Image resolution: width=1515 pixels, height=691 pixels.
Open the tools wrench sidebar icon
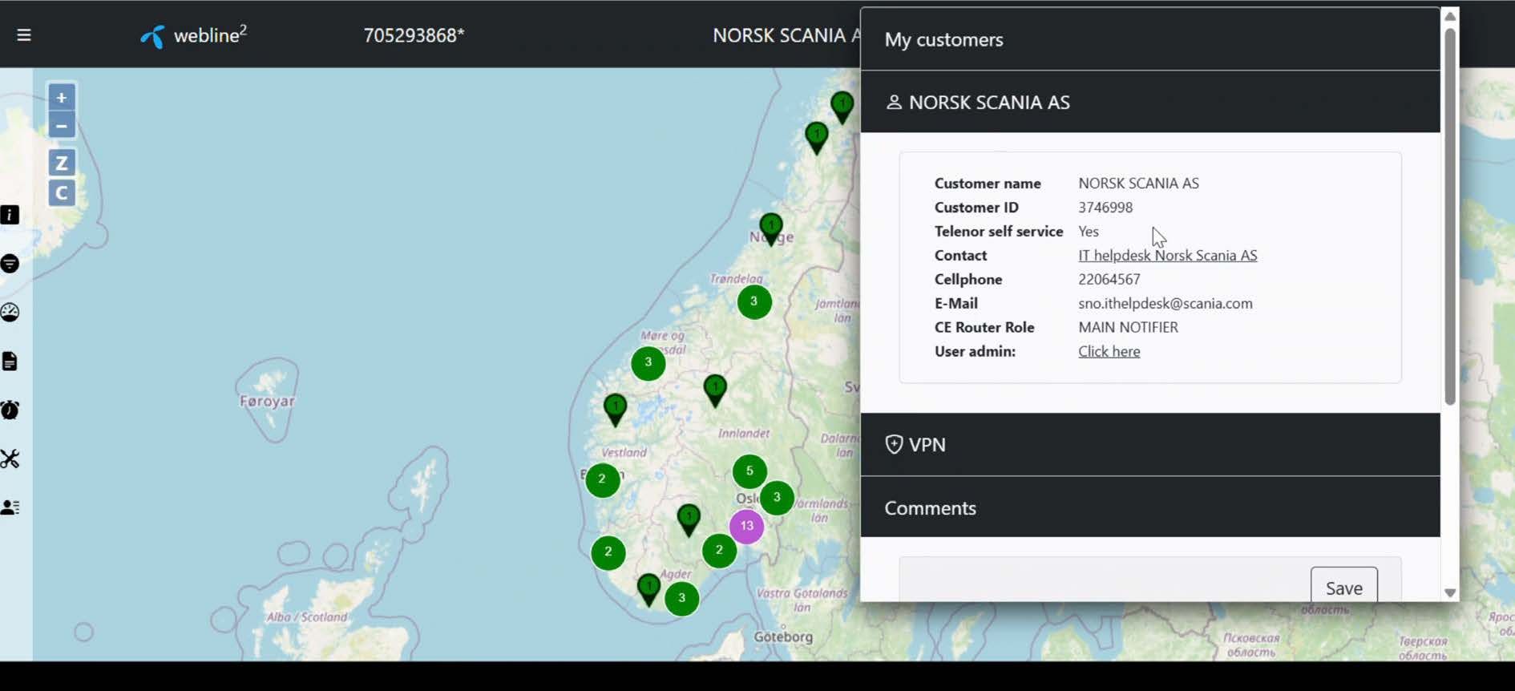point(10,459)
